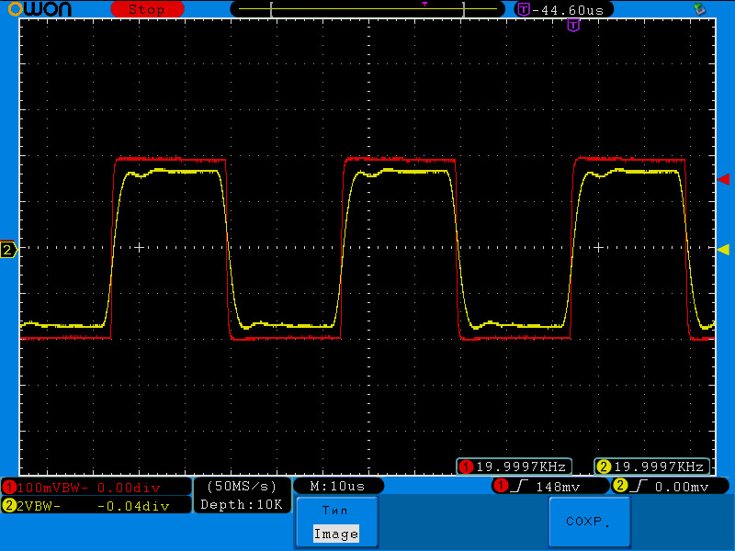
Task: Click the channel 2 -0.04div offset value
Action: tap(133, 506)
